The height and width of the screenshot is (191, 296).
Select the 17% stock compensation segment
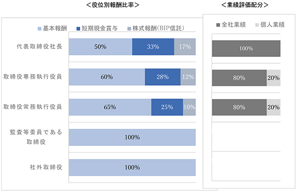click(x=185, y=47)
